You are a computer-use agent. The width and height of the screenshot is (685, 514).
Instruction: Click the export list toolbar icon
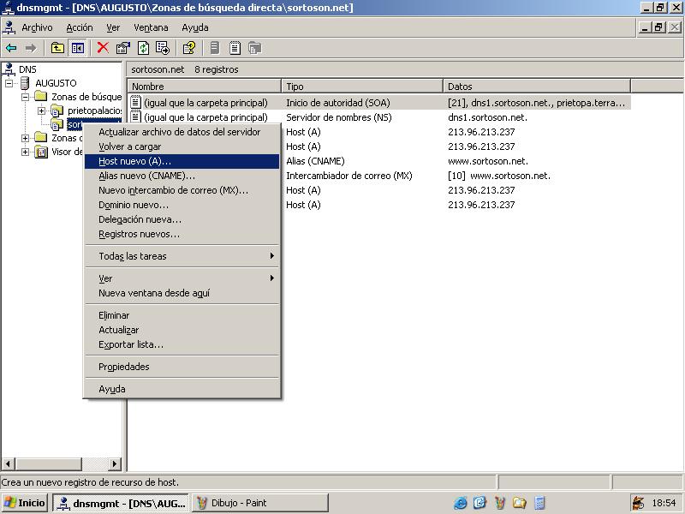[163, 48]
